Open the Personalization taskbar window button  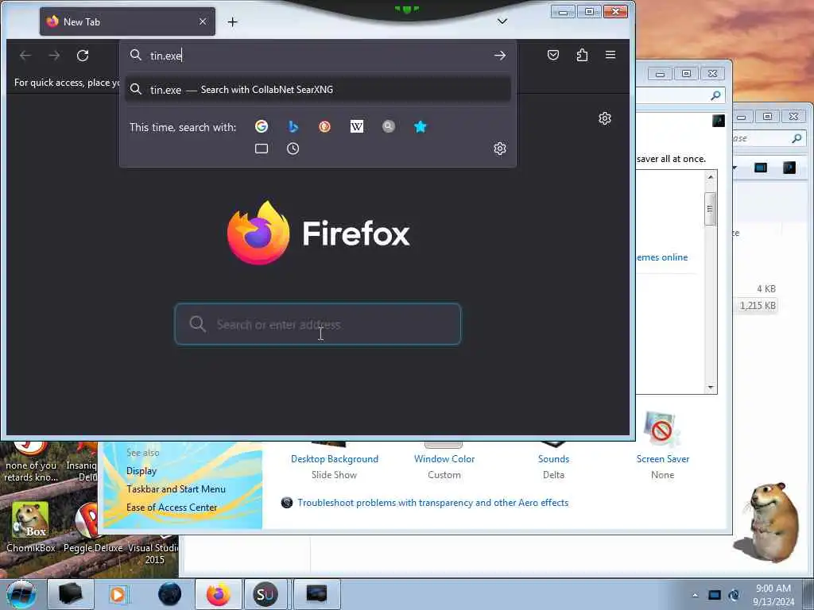coord(316,594)
